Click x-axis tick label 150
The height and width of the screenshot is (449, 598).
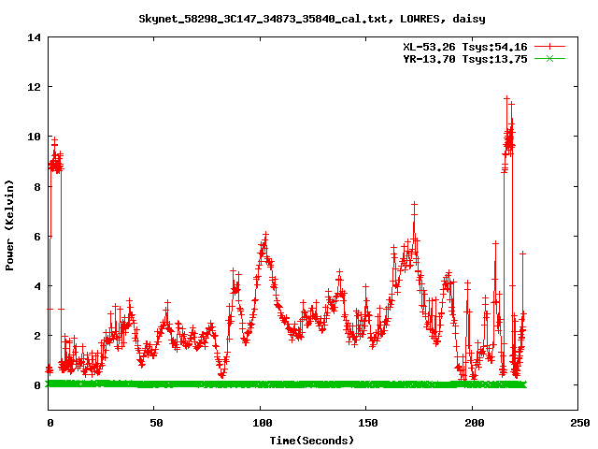[368, 423]
